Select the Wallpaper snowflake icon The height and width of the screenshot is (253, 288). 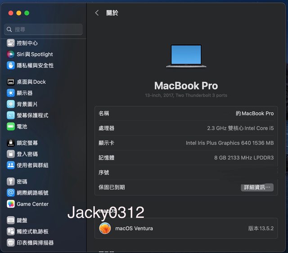11,104
